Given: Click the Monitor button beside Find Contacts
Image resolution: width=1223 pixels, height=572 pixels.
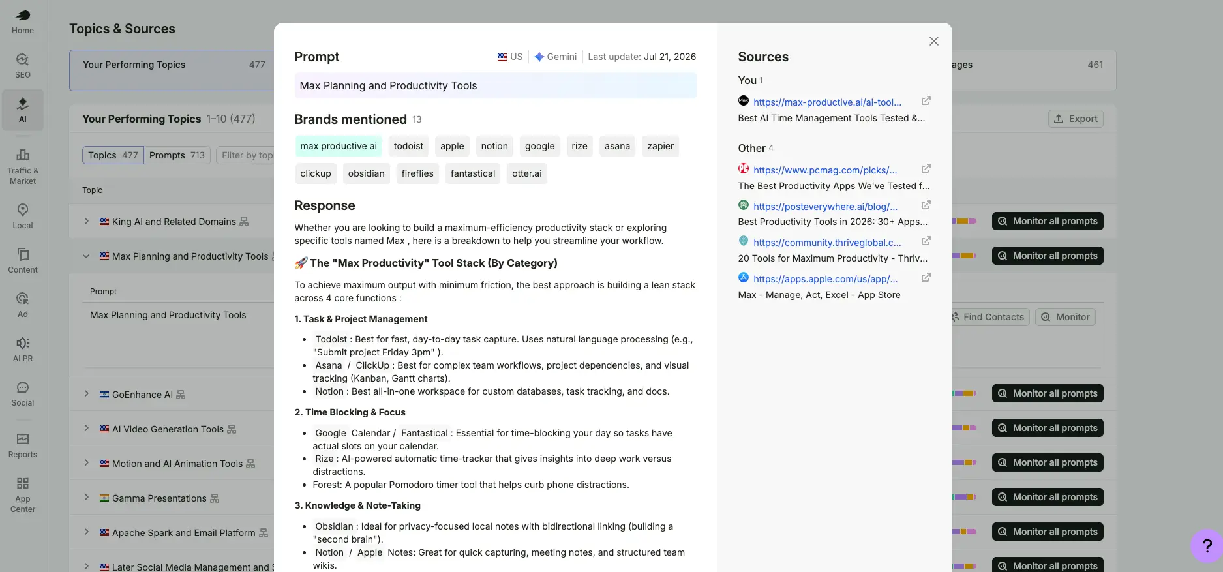Looking at the screenshot, I should pos(1065,317).
